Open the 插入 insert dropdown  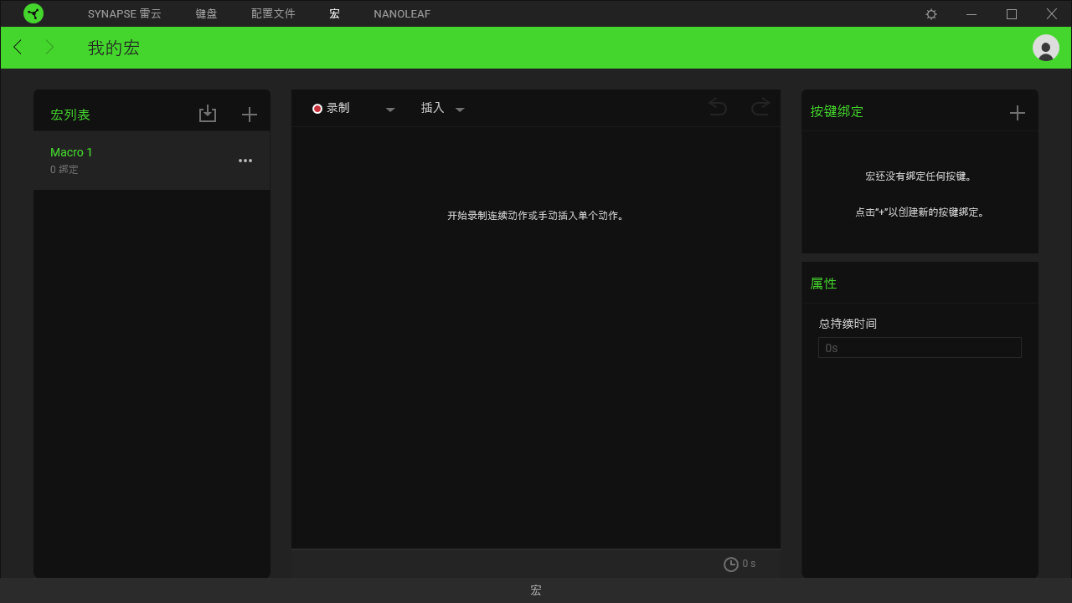459,108
